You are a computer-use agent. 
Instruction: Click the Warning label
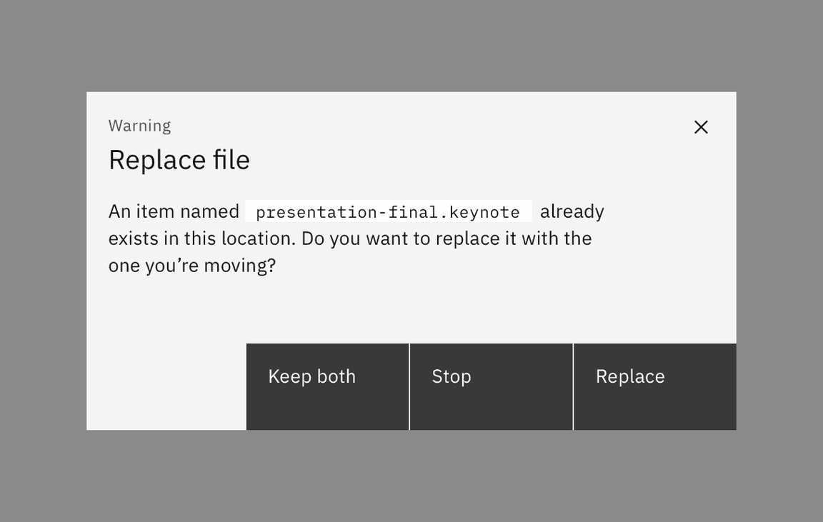(139, 125)
